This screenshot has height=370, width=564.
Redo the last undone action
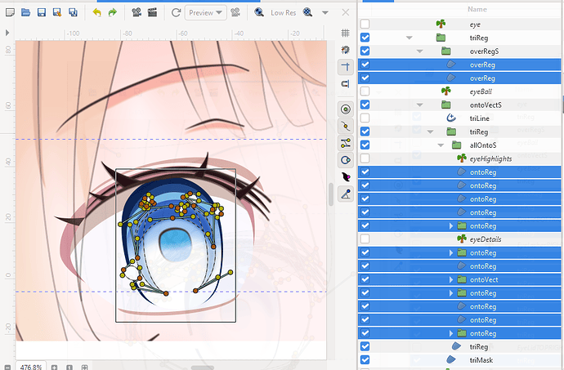(113, 12)
